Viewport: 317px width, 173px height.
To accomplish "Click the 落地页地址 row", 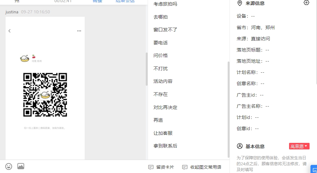I will pyautogui.click(x=253, y=61).
